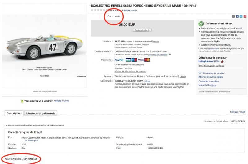Screen dimensions: 248x164
Task: Click Signaler l'objet link
Action: pyautogui.click(x=237, y=112)
